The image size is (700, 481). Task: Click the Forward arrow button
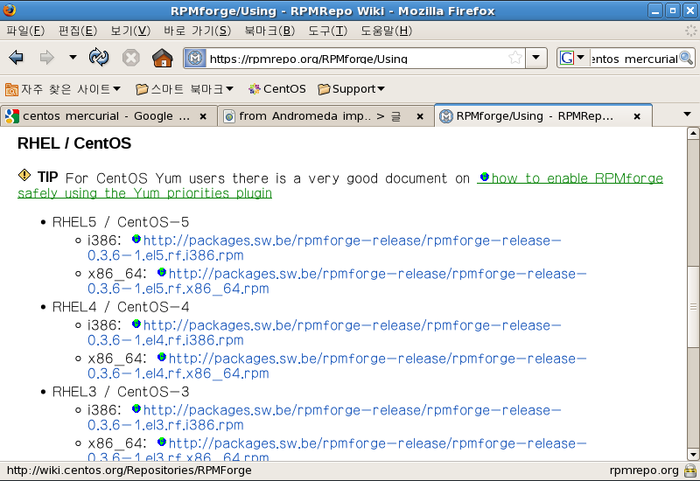[x=46, y=58]
